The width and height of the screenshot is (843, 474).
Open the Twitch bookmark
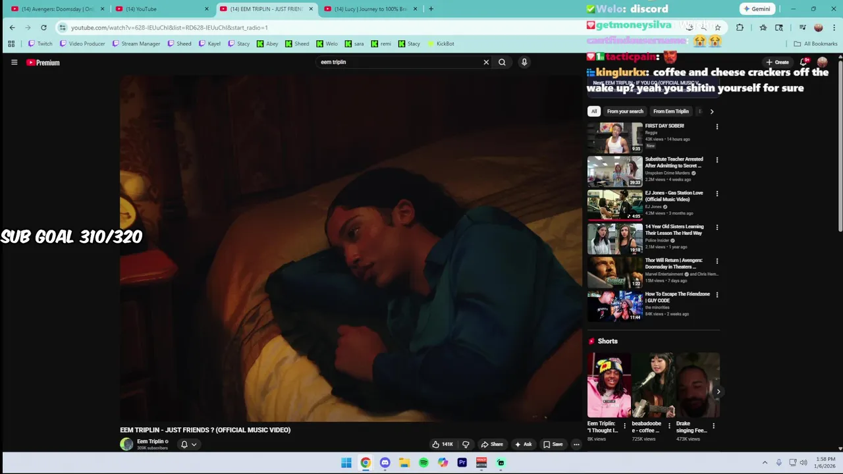40,43
